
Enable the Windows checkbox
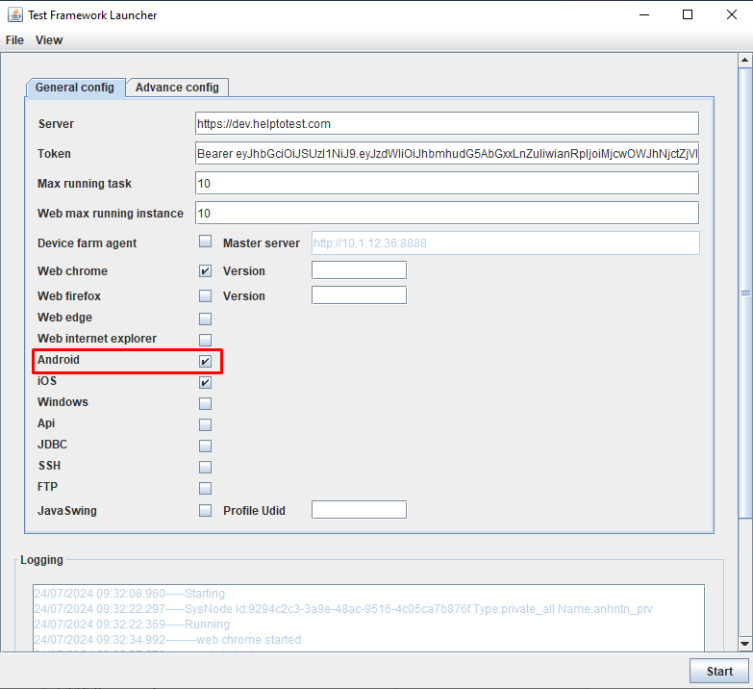pyautogui.click(x=205, y=403)
